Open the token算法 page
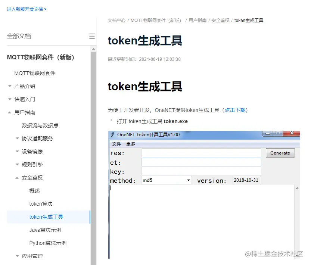 tap(41, 204)
